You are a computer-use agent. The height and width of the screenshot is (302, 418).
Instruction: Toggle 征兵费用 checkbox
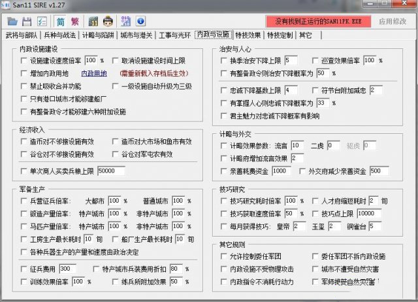click(x=24, y=269)
